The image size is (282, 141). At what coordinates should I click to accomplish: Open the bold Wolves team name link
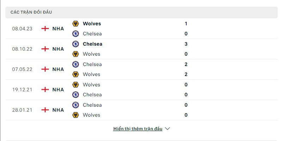[92, 24]
